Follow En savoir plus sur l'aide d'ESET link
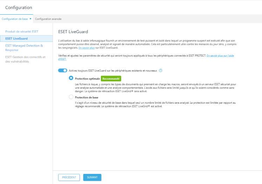Screen dimensions: 262x184 220,56
